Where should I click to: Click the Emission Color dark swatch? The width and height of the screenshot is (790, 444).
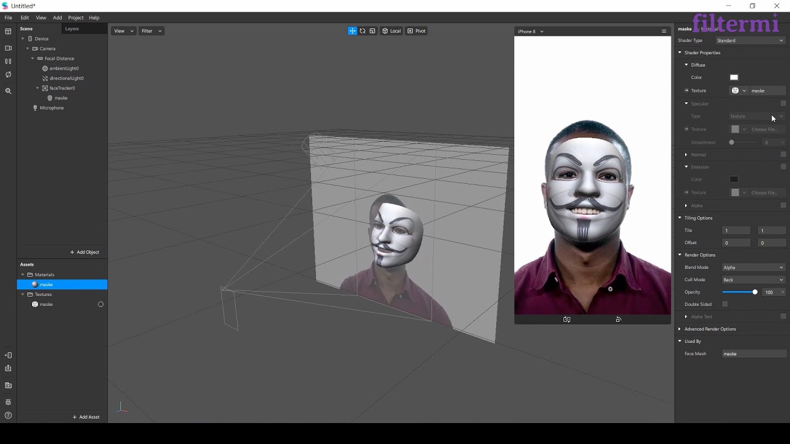click(x=734, y=179)
